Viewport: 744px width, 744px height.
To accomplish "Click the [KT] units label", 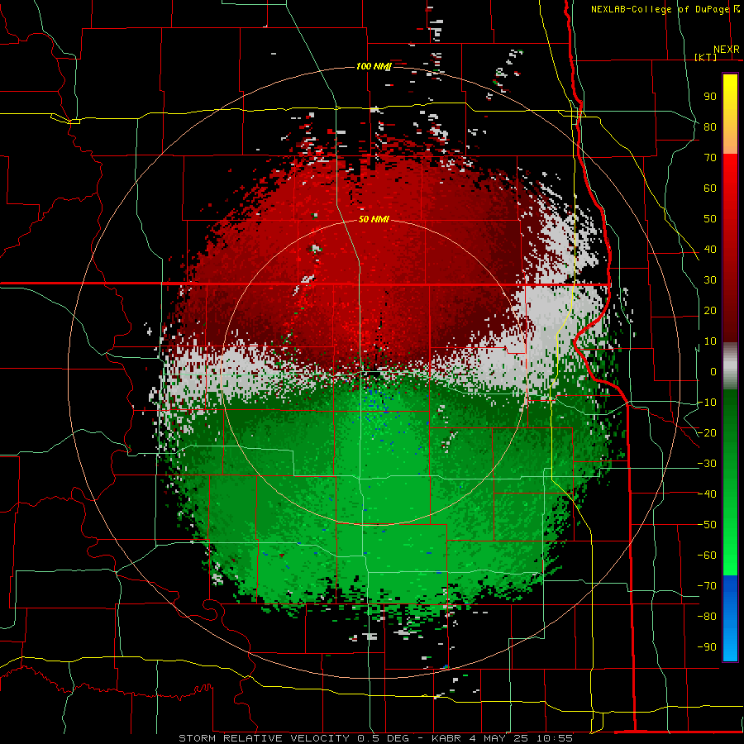I will click(706, 57).
